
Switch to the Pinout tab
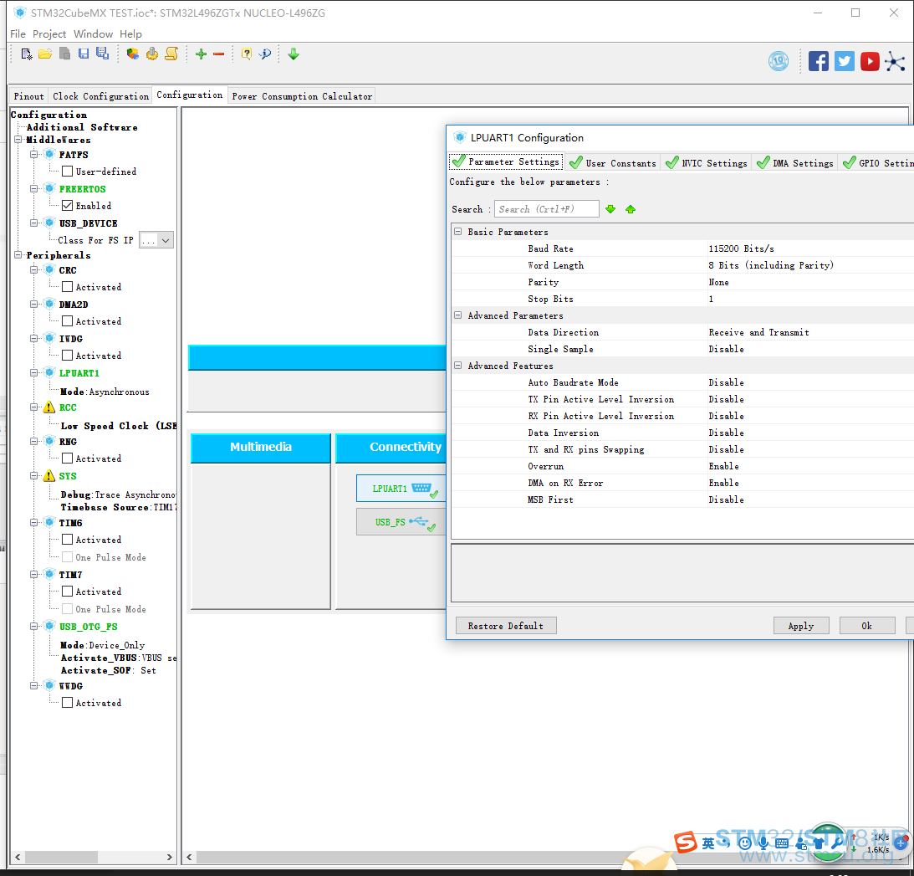click(x=28, y=96)
